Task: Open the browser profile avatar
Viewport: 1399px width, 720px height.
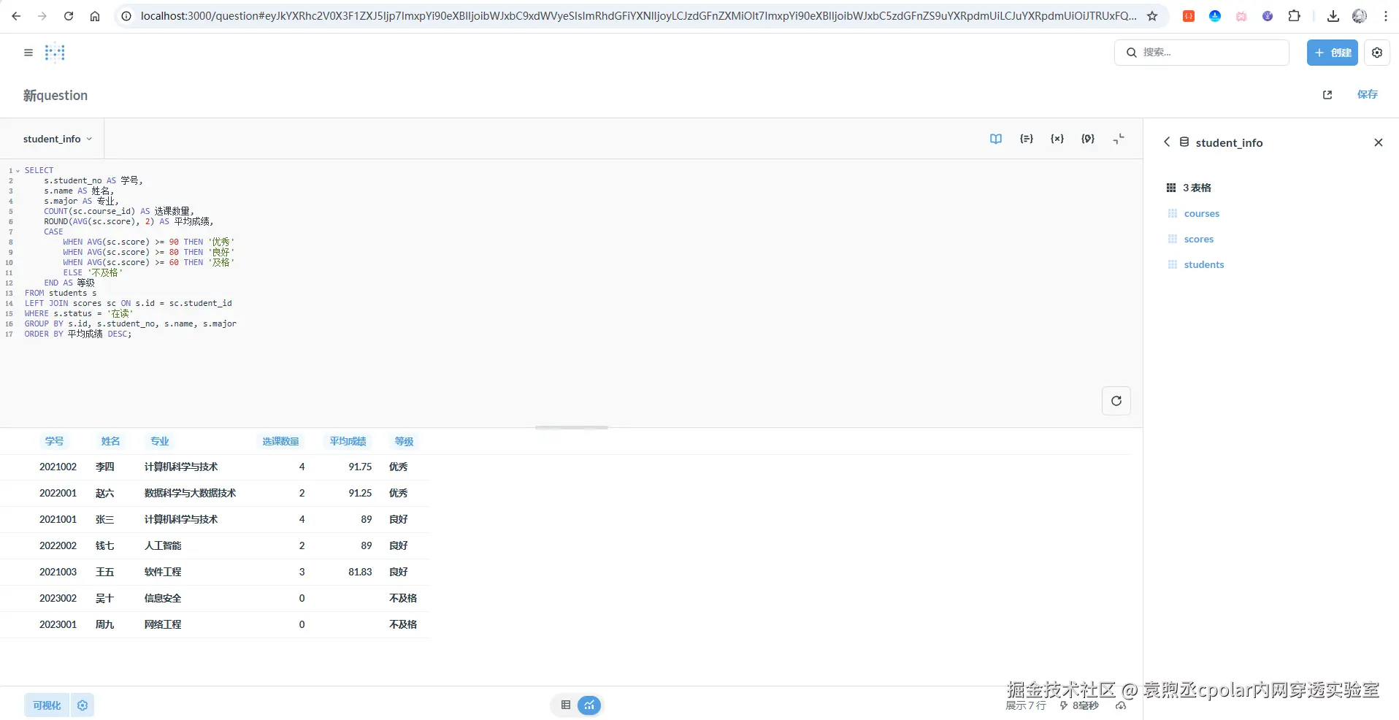Action: coord(1360,16)
